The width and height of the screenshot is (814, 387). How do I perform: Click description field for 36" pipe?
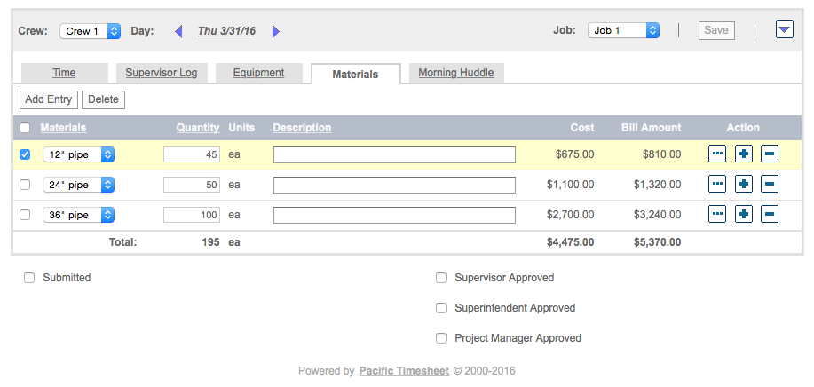click(394, 215)
